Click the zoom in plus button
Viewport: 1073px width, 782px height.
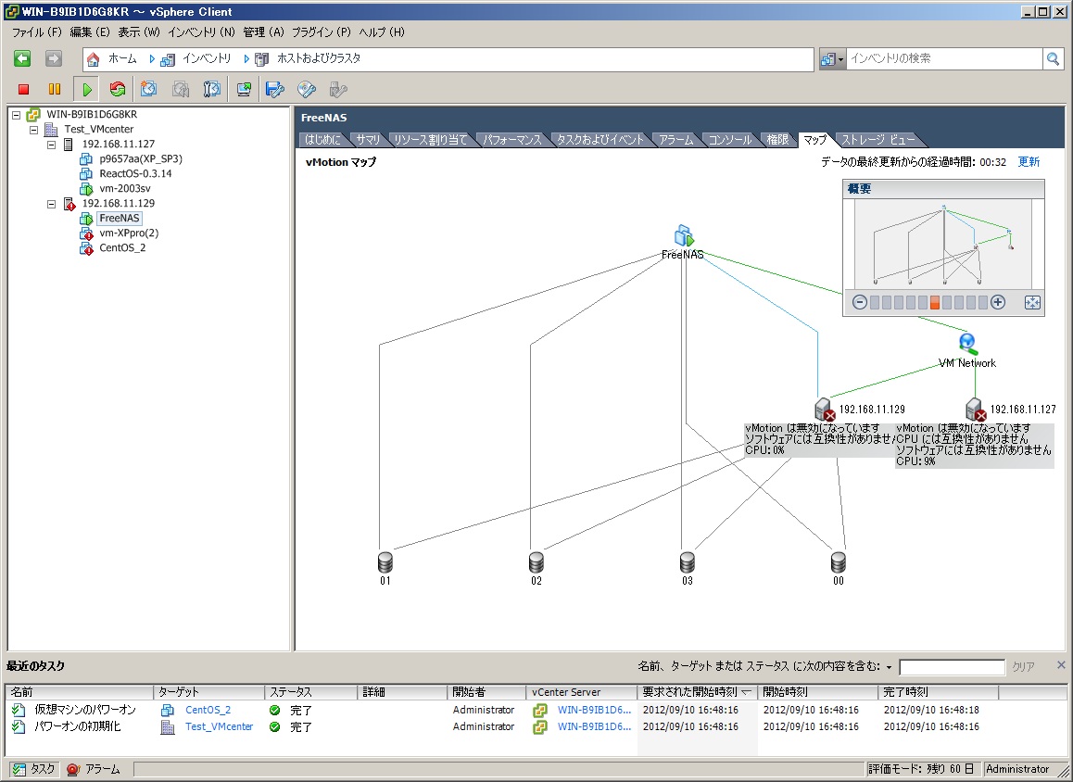click(998, 302)
